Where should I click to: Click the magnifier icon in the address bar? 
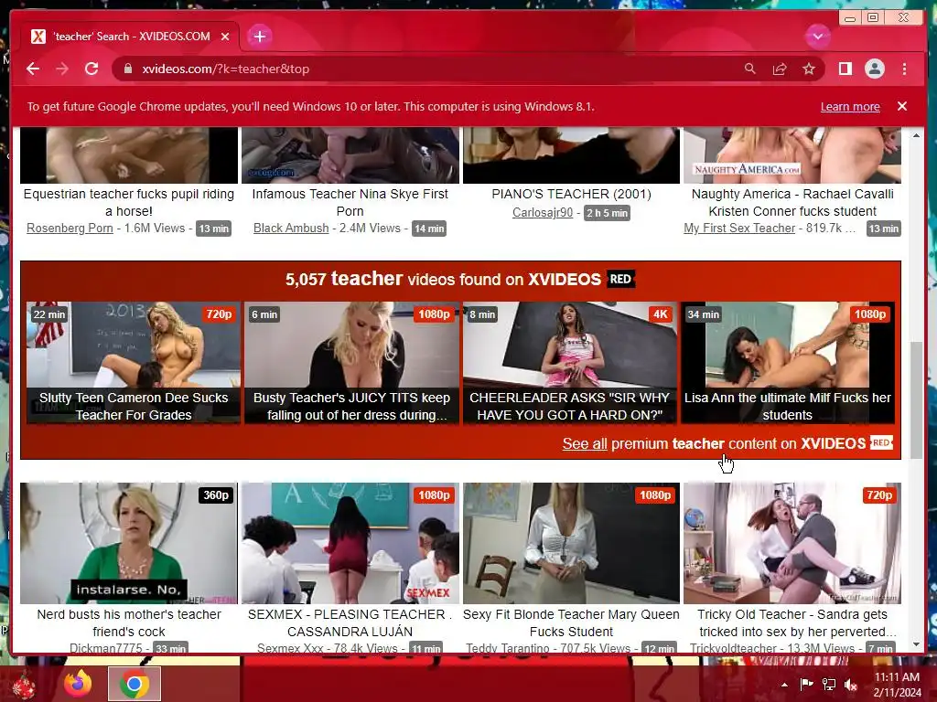(x=750, y=69)
